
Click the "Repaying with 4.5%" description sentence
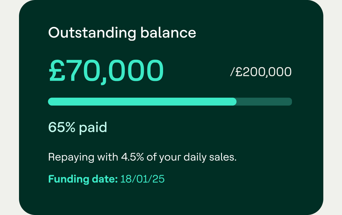tap(142, 157)
